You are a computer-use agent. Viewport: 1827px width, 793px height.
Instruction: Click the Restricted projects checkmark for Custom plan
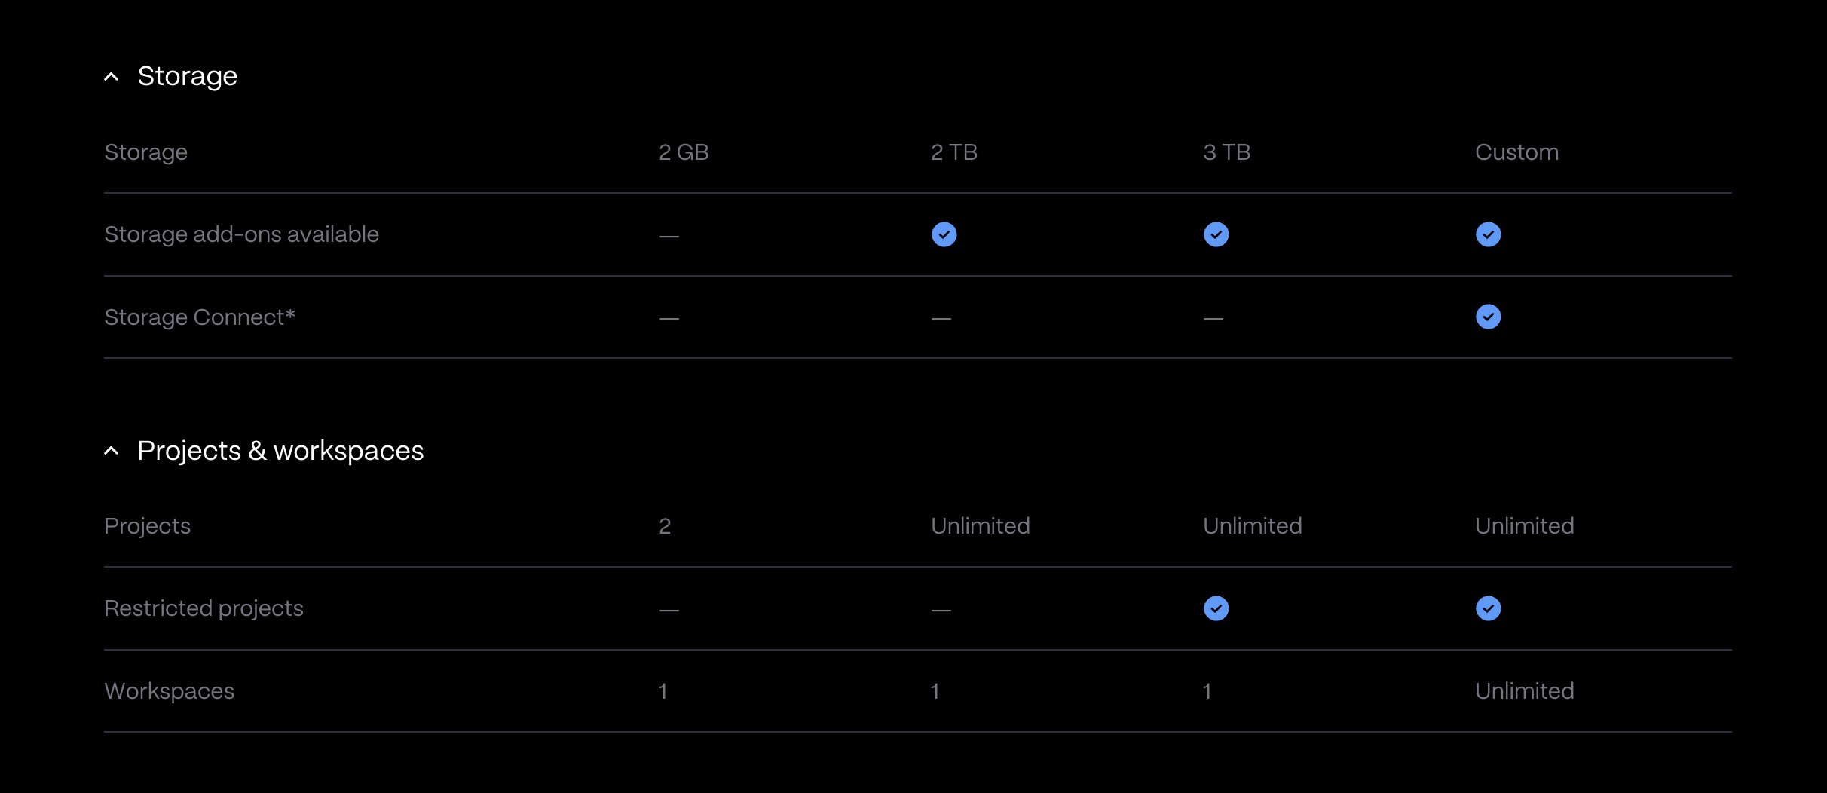(1488, 608)
